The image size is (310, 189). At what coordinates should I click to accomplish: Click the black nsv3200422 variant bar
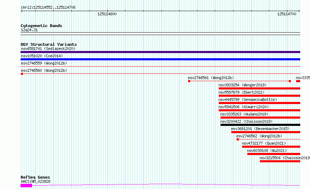coord(261,125)
